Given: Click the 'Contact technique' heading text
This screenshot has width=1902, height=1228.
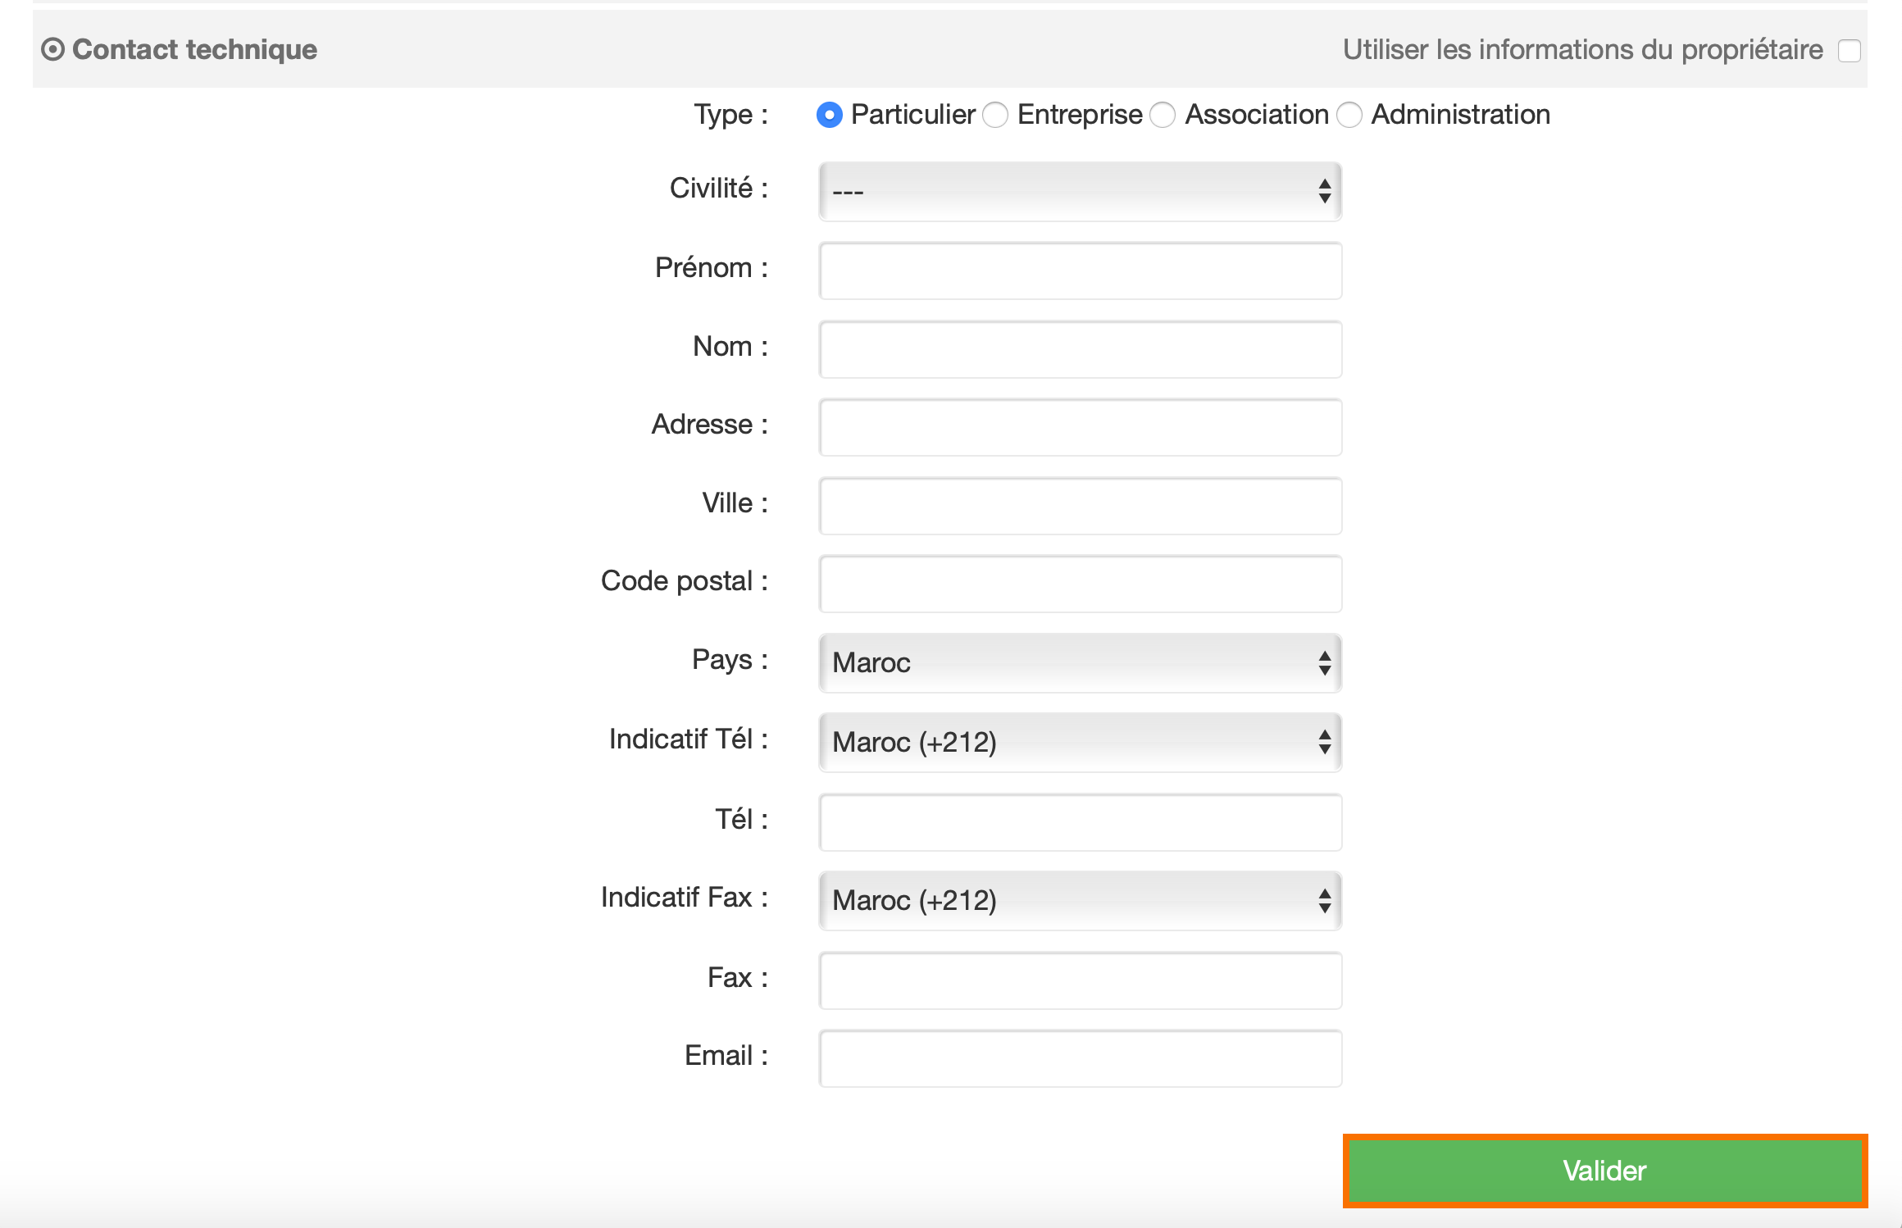Looking at the screenshot, I should coord(194,50).
